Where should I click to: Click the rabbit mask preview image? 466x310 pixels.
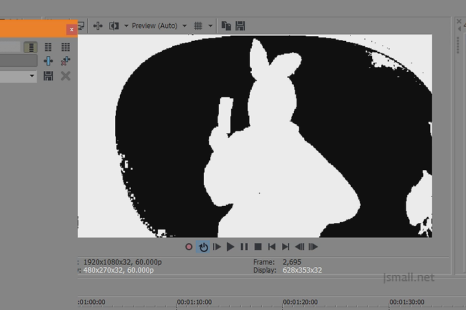point(255,136)
